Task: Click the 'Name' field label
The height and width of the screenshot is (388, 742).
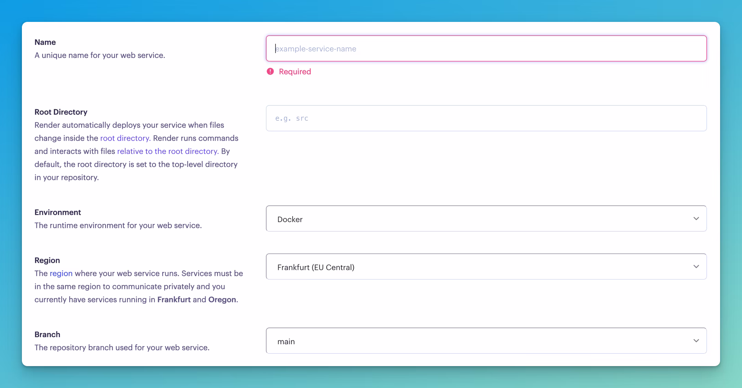Action: coord(45,42)
